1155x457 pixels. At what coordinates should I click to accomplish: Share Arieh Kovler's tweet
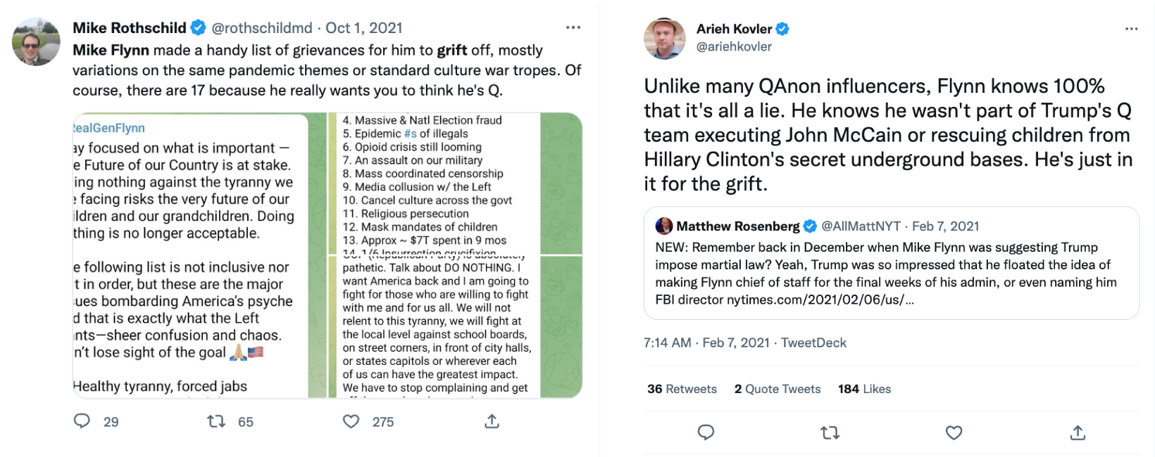[1078, 432]
